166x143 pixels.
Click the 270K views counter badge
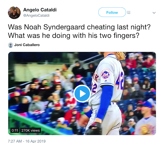pyautogui.click(x=31, y=130)
